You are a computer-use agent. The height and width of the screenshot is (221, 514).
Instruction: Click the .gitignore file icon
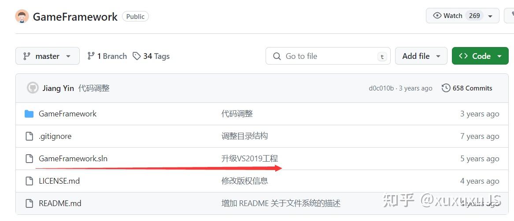pos(29,136)
